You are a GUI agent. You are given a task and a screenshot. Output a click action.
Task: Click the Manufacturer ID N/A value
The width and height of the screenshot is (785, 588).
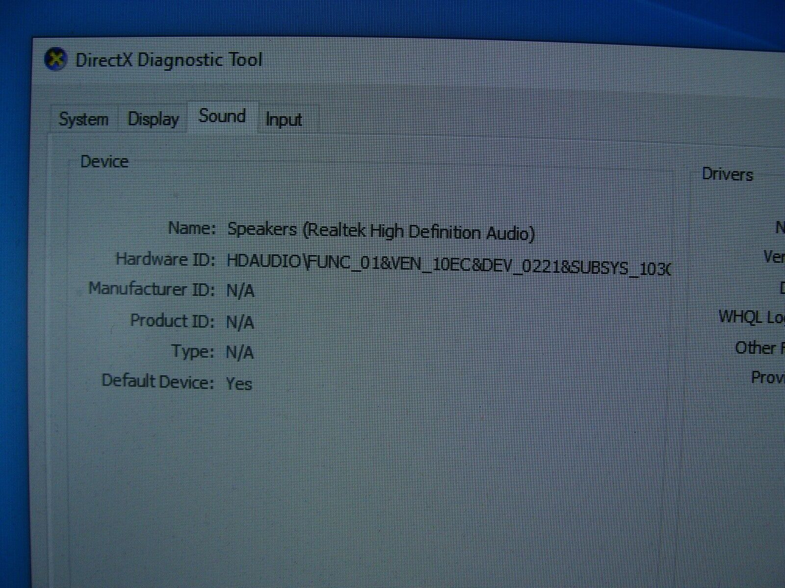click(240, 291)
